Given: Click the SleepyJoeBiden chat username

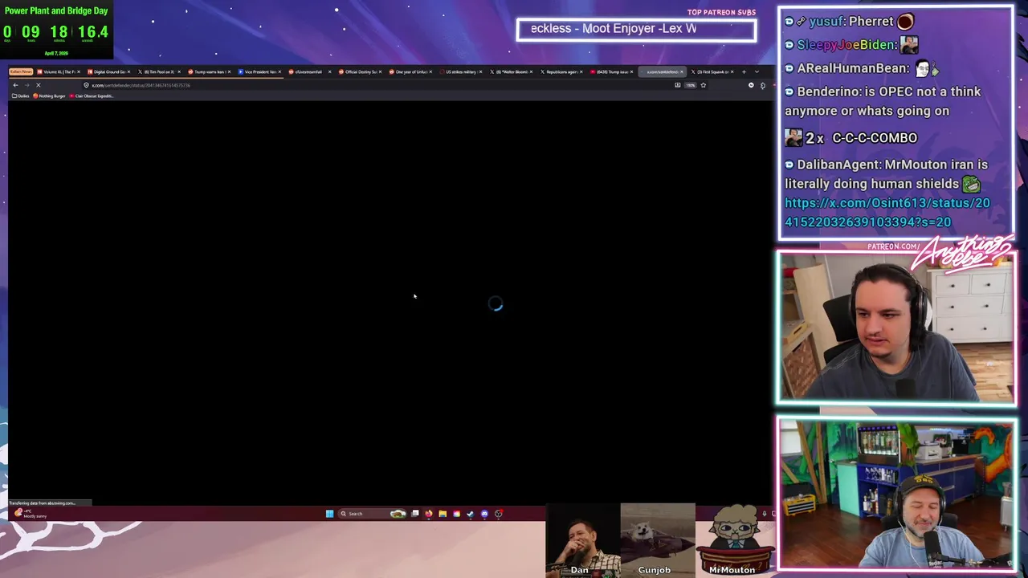Looking at the screenshot, I should [846, 45].
